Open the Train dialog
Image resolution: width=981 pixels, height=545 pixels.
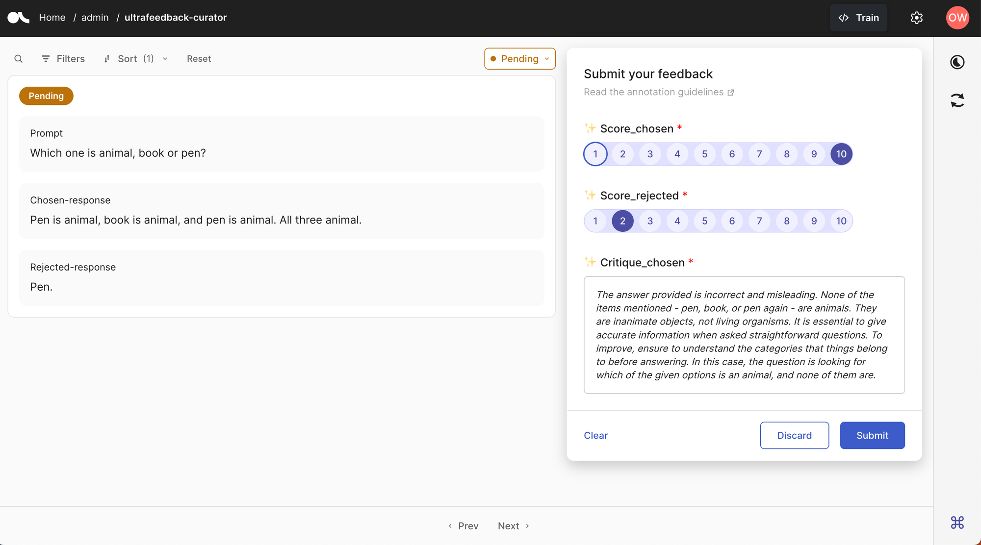858,17
